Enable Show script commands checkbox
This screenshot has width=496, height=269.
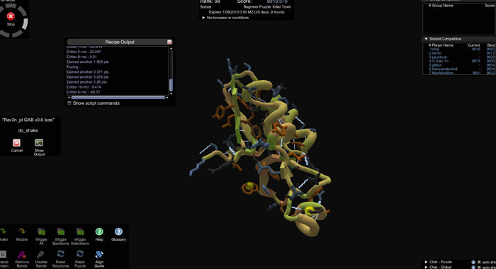pyautogui.click(x=69, y=103)
